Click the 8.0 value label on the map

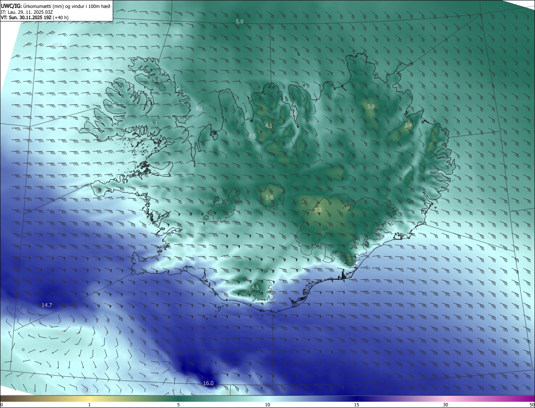[294, 113]
